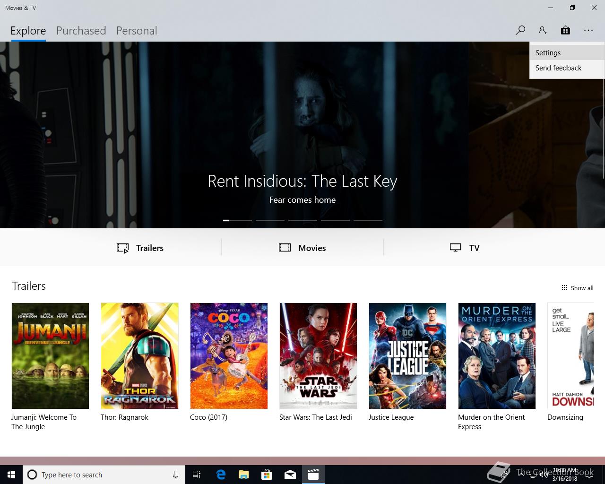Click the TV monitor icon
The height and width of the screenshot is (484, 605).
(456, 248)
